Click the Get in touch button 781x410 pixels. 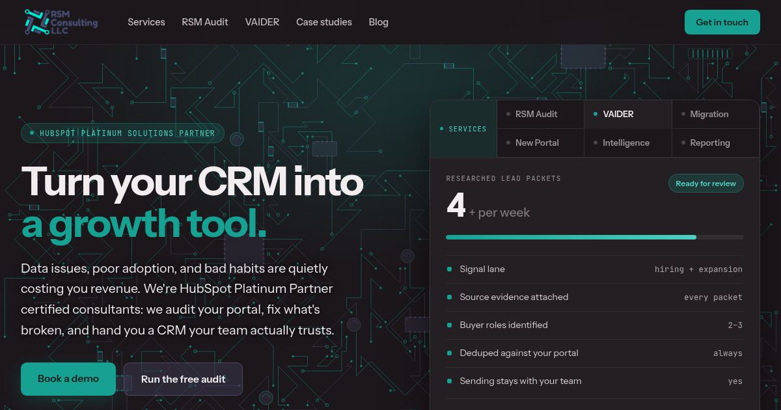(x=722, y=22)
